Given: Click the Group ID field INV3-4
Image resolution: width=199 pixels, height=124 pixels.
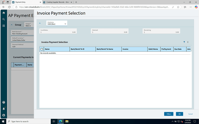Looking at the screenshot, I should pos(29,25).
